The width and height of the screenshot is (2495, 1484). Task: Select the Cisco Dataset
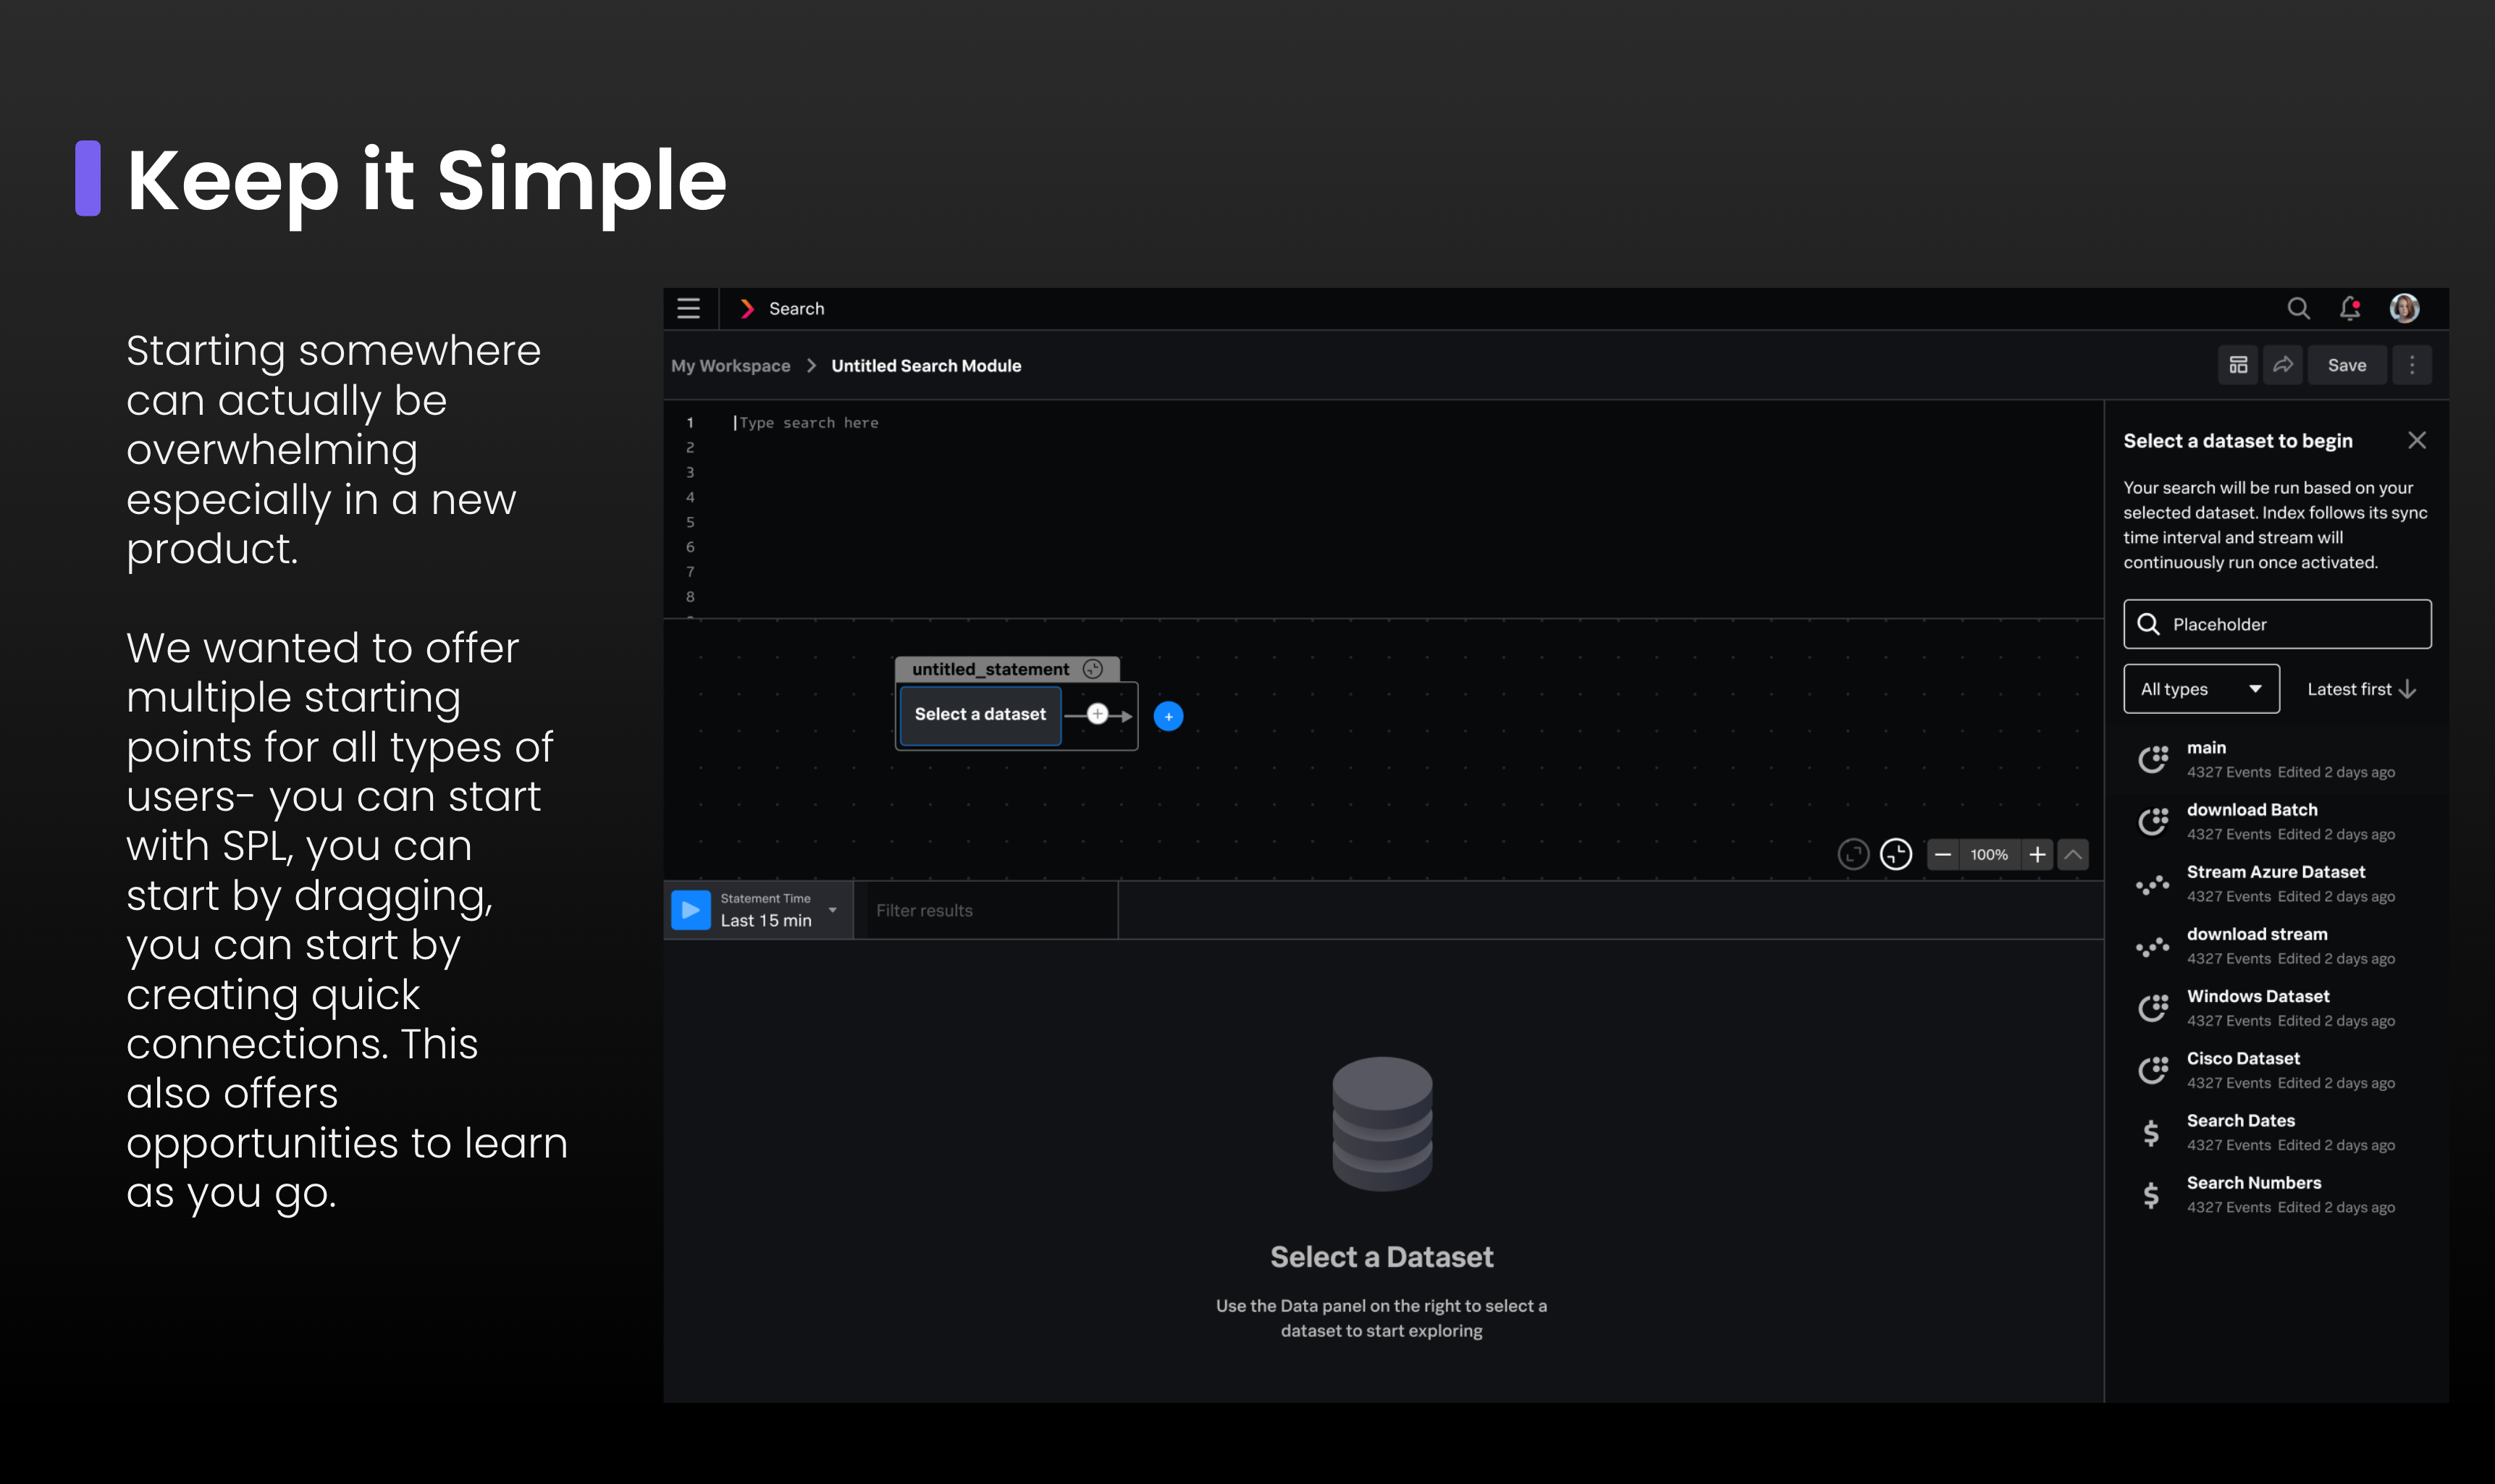click(2277, 1069)
